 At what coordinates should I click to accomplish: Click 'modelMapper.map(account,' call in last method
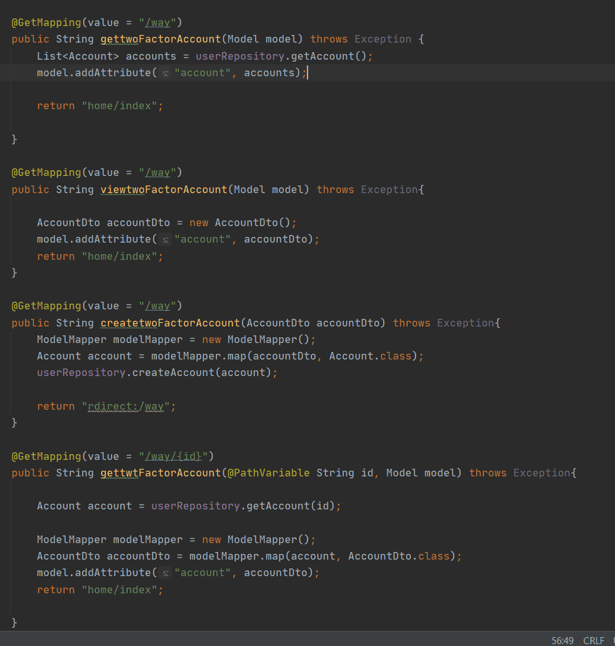(266, 556)
